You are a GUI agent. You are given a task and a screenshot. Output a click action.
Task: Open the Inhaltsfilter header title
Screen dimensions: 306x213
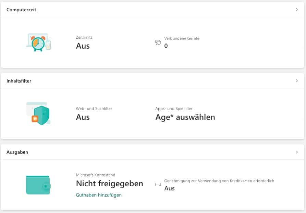pyautogui.click(x=19, y=81)
